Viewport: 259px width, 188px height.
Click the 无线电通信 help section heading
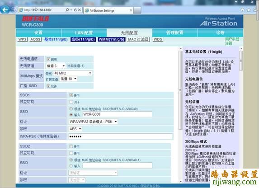pos(194,79)
